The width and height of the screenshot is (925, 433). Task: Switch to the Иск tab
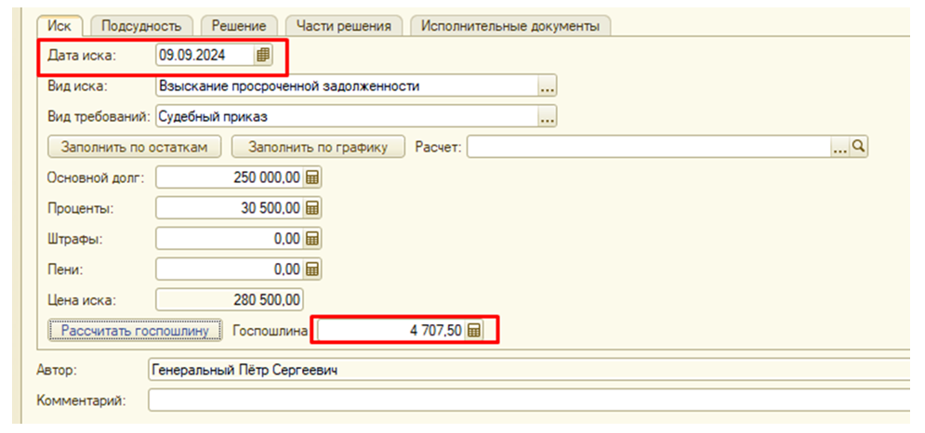point(59,26)
